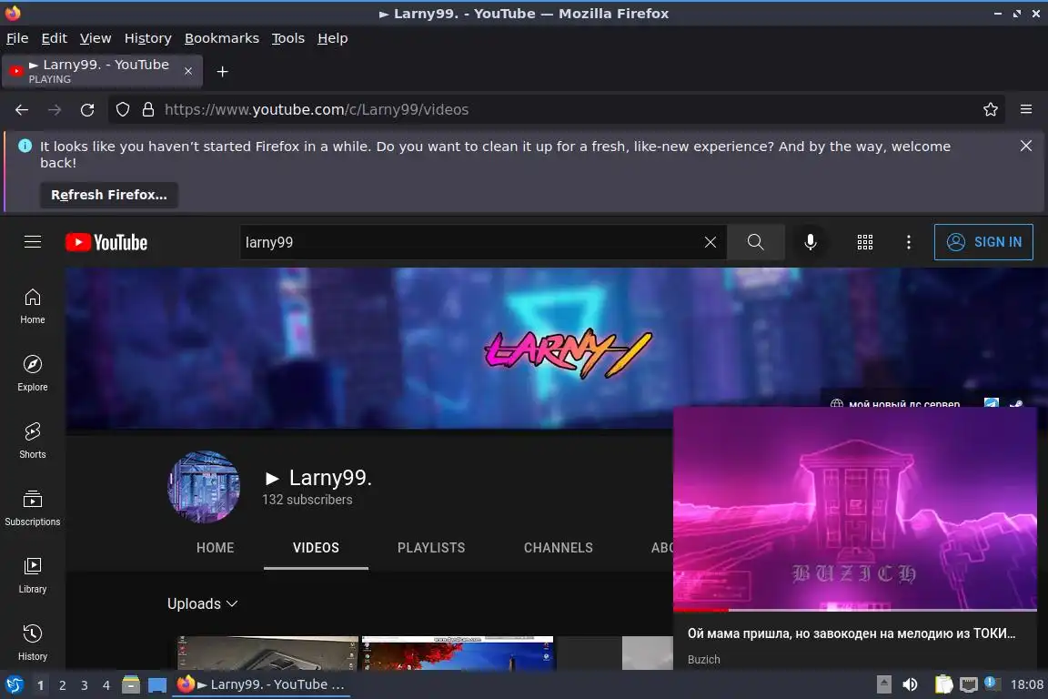
Task: Open the View menu
Action: [x=96, y=38]
